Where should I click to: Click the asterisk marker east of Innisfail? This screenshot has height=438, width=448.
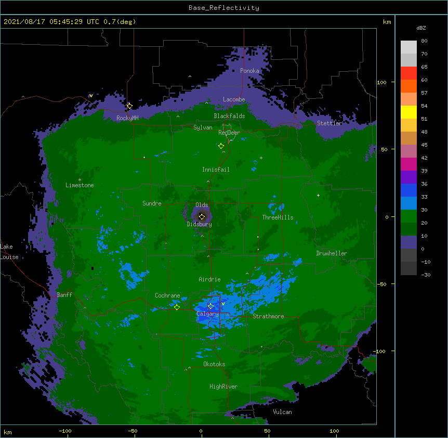coord(261,158)
